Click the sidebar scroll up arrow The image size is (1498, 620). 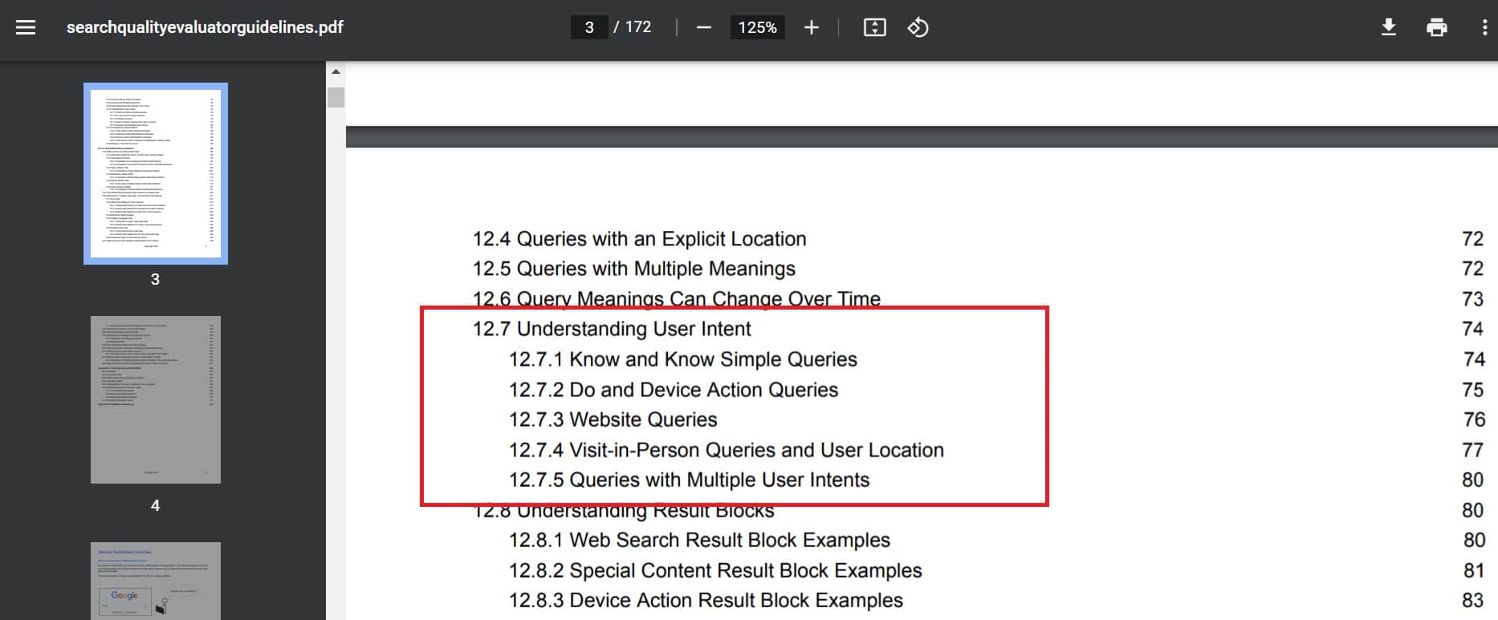click(336, 71)
